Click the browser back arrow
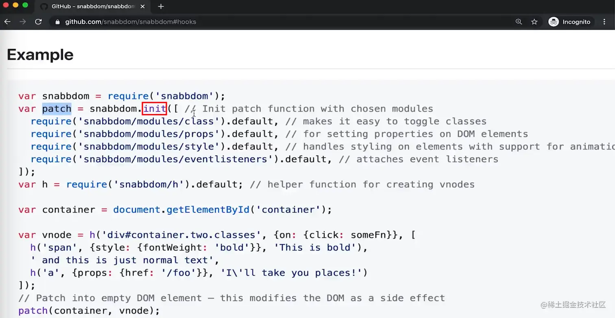The image size is (615, 318). (x=7, y=22)
